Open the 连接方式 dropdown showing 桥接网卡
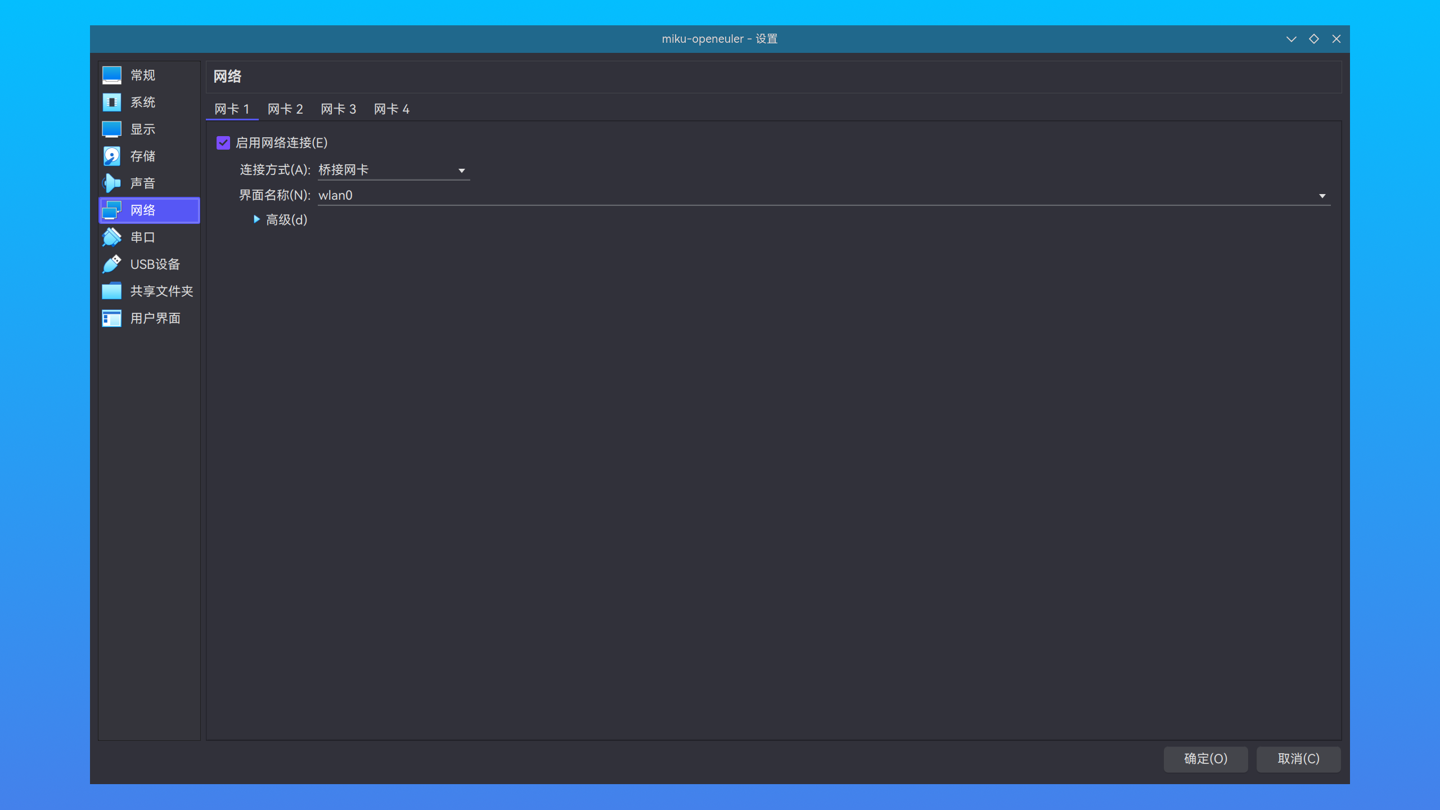1440x810 pixels. pyautogui.click(x=394, y=170)
